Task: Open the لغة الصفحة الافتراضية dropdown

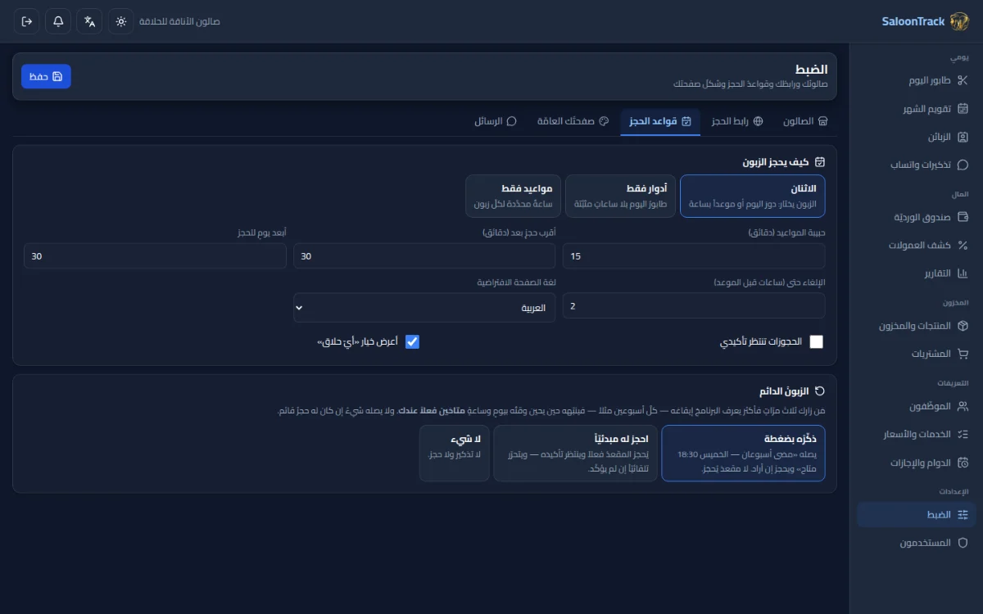Action: click(x=424, y=308)
